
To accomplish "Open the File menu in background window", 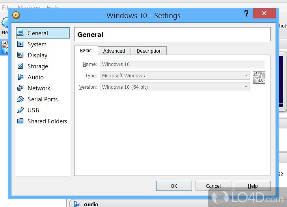I will point(7,7).
